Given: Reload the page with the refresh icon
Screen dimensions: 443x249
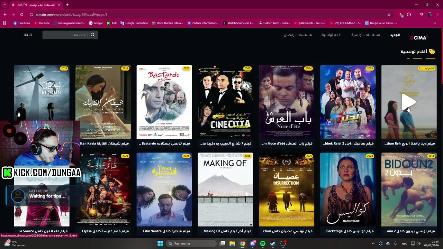Looking at the screenshot, I should (x=21, y=15).
